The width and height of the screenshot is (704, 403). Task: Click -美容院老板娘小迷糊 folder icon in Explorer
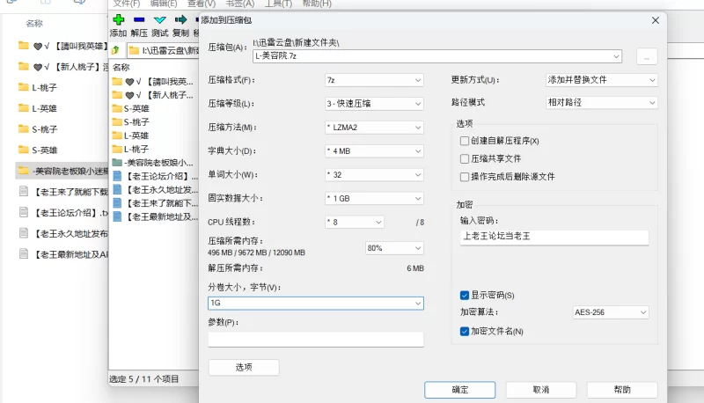(x=24, y=171)
